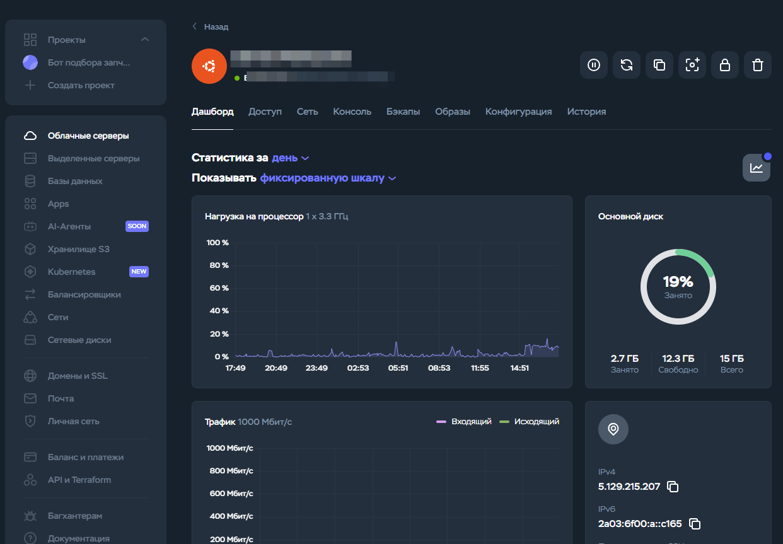Copy the IPv4 address

pyautogui.click(x=673, y=487)
